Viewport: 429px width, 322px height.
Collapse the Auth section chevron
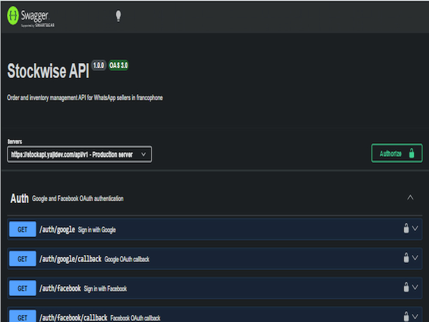click(410, 197)
